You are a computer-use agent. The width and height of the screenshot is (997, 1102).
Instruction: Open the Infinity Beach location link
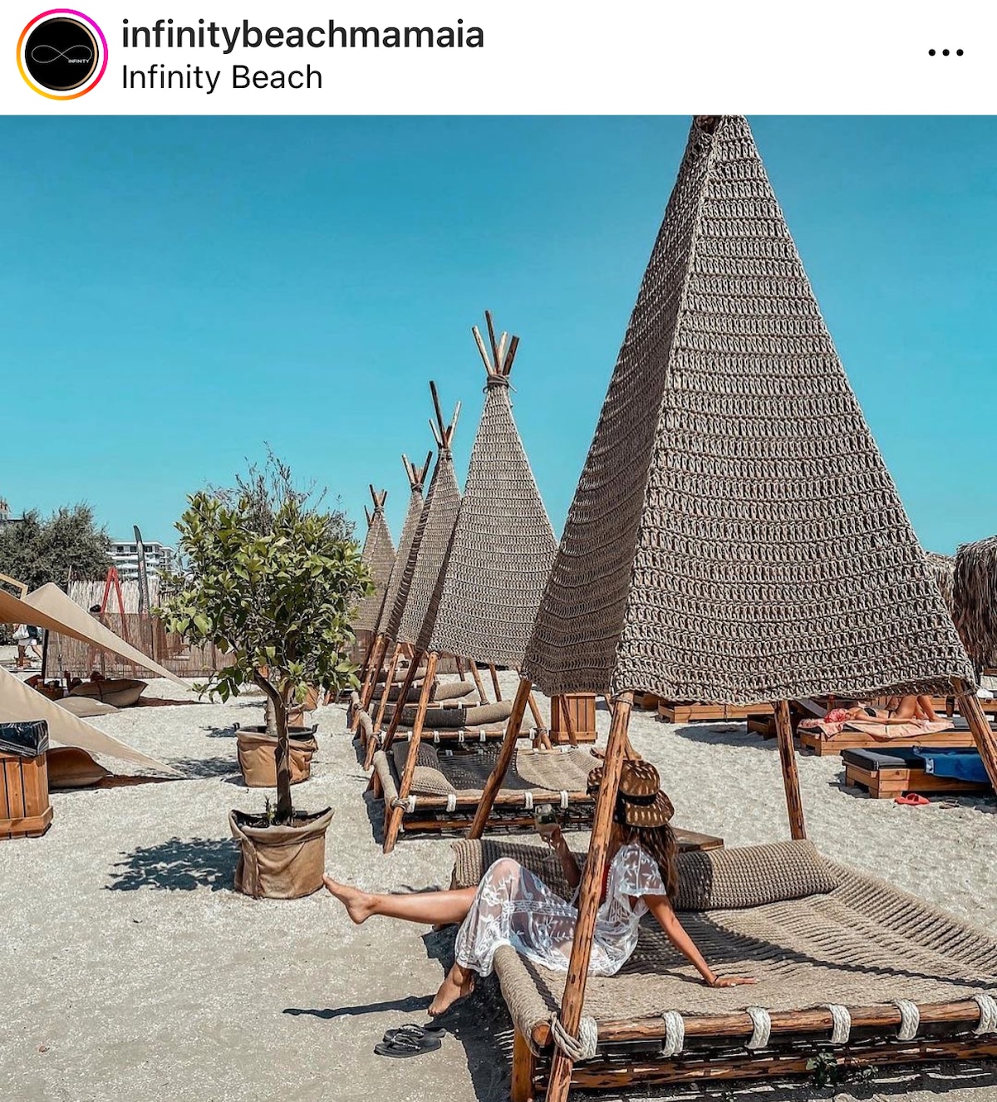pyautogui.click(x=222, y=77)
